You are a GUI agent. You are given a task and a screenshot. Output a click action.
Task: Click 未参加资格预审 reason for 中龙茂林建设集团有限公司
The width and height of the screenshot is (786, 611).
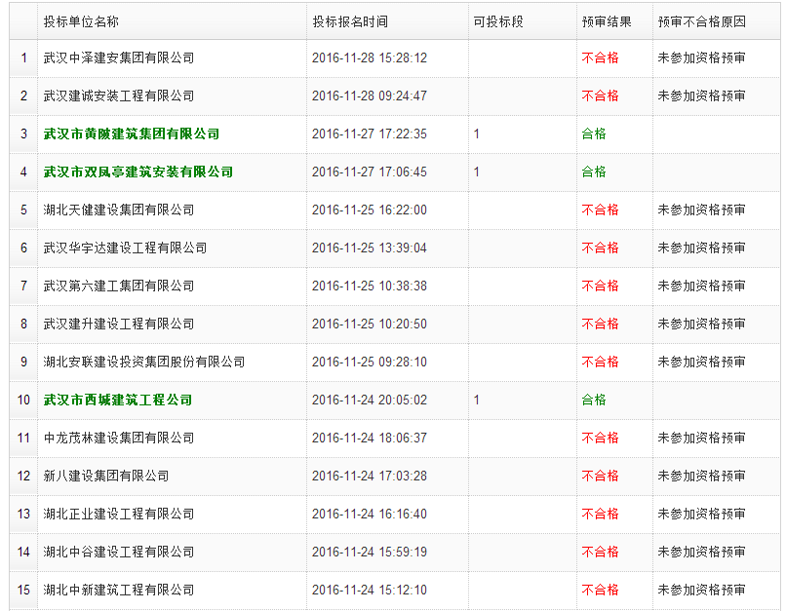(x=701, y=438)
